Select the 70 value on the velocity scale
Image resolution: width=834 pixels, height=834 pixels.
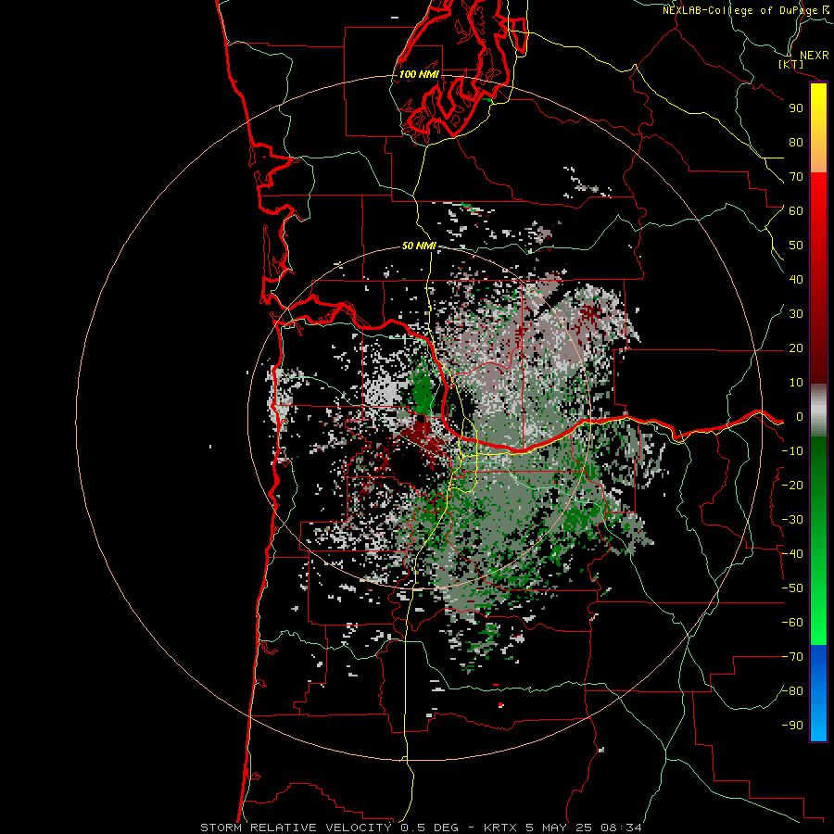tap(796, 177)
